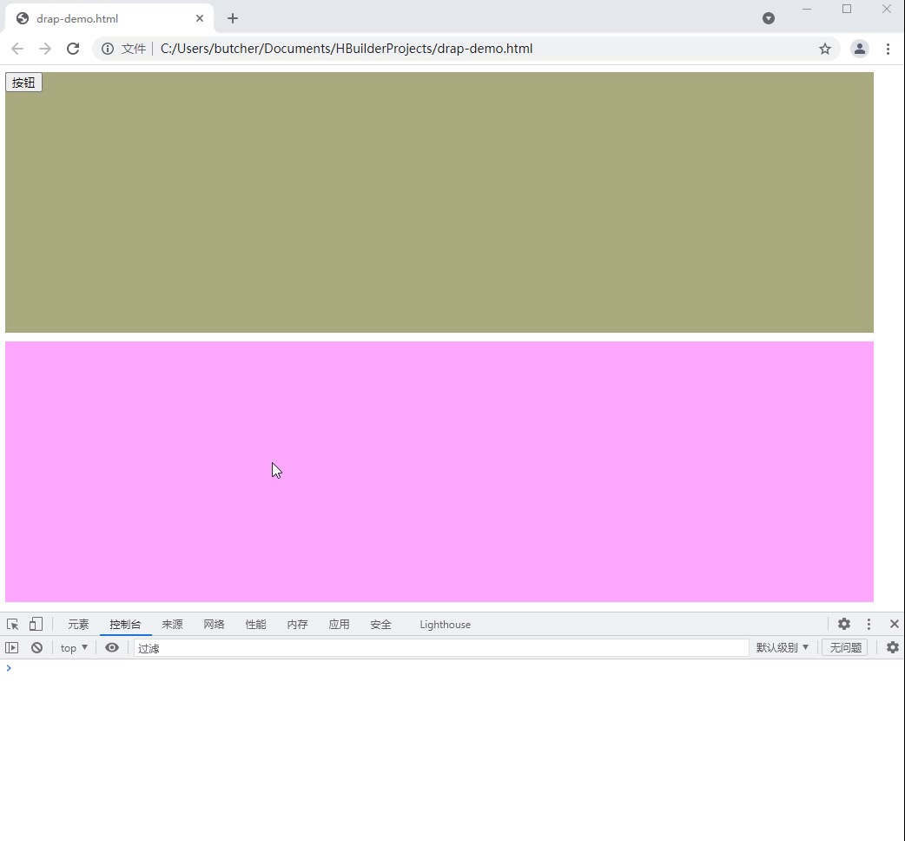Click the console prompt line
The width and height of the screenshot is (905, 841).
452,668
